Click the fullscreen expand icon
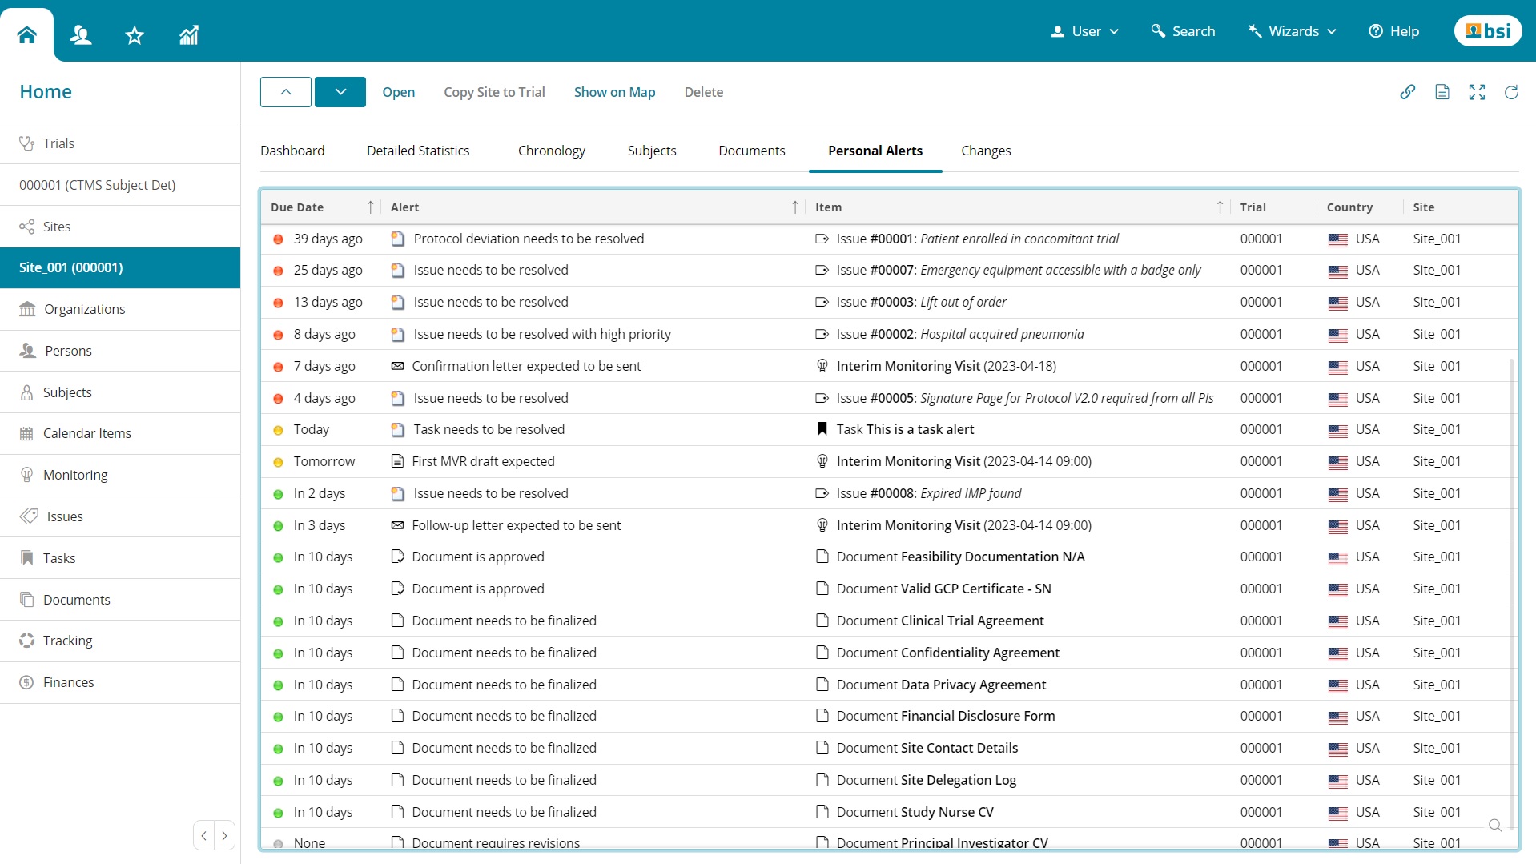Image resolution: width=1536 pixels, height=864 pixels. coord(1477,92)
